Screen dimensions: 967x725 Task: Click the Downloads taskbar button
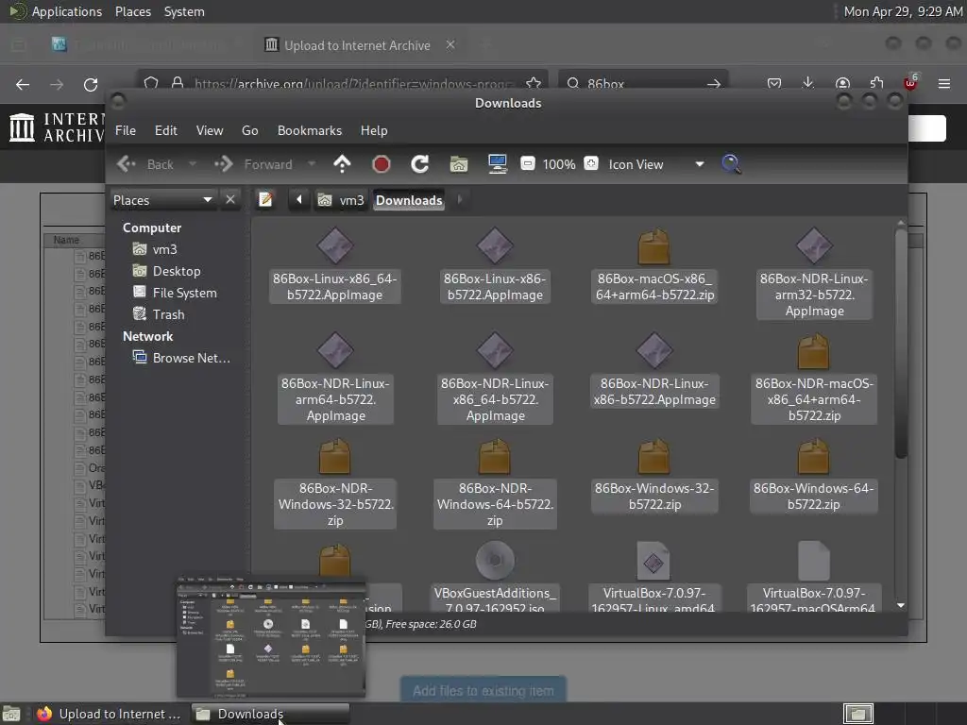point(270,714)
